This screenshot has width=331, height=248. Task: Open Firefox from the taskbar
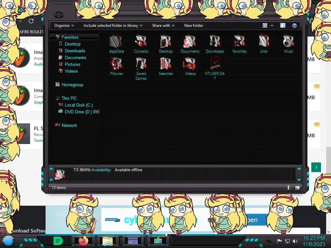click(x=83, y=241)
